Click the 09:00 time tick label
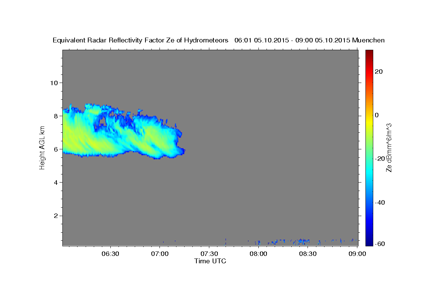The image size is (443, 295). (357, 254)
